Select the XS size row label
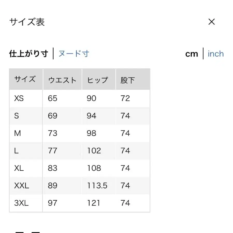The height and width of the screenshot is (233, 233). coord(19,98)
